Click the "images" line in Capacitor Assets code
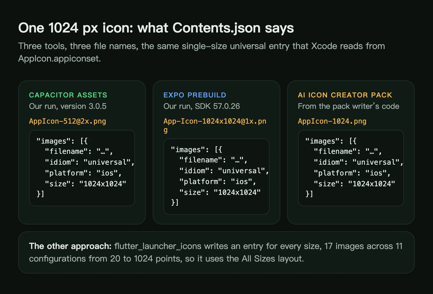This screenshot has height=294, width=433. pyautogui.click(x=62, y=141)
